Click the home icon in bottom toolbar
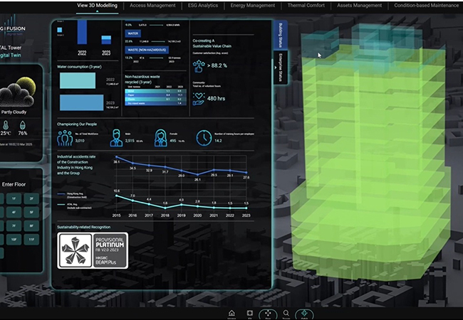The width and height of the screenshot is (463, 320). [x=231, y=313]
